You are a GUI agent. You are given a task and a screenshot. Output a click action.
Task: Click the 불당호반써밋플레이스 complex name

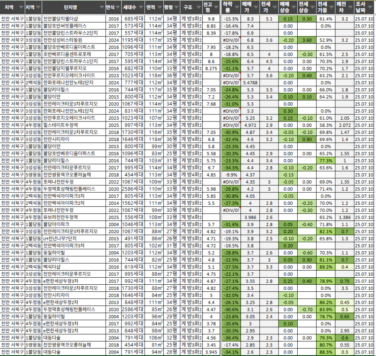74,26
